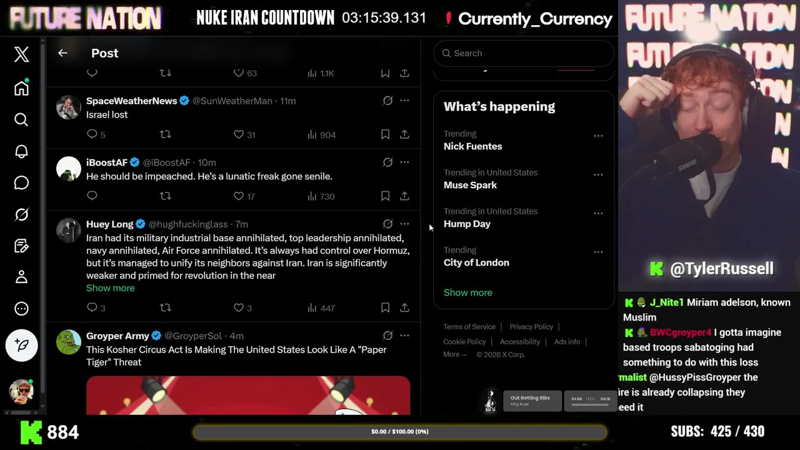Bookmark the SpaceWeatherNews post
Viewport: 800px width, 450px height.
[385, 134]
